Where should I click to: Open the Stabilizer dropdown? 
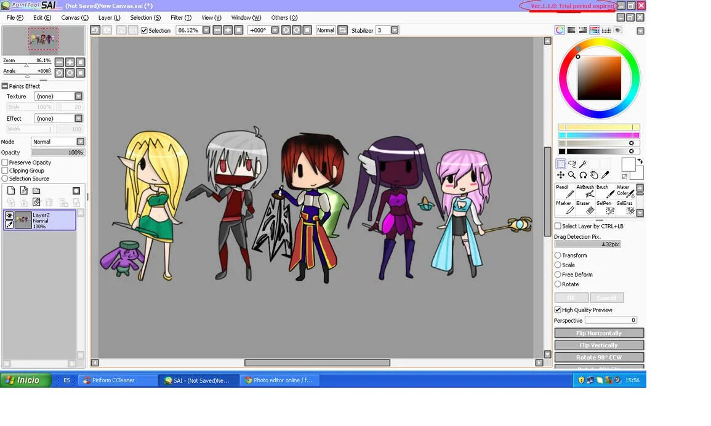coord(395,30)
